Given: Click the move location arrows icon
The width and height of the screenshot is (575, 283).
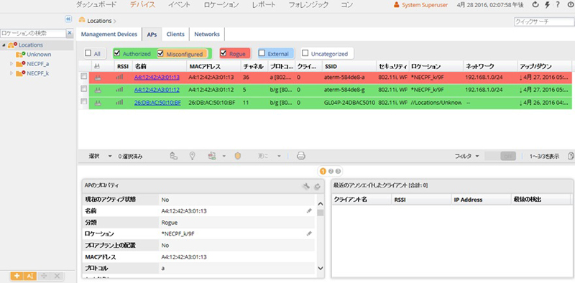Looking at the screenshot, I should click(44, 276).
